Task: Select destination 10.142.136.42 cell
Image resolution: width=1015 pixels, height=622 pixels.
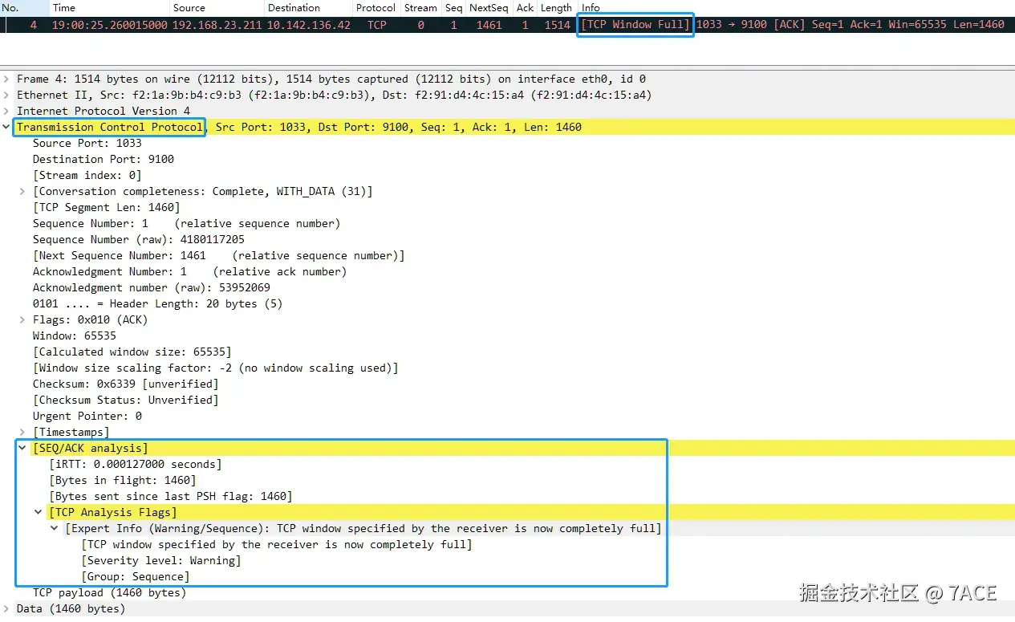Action: tap(309, 25)
